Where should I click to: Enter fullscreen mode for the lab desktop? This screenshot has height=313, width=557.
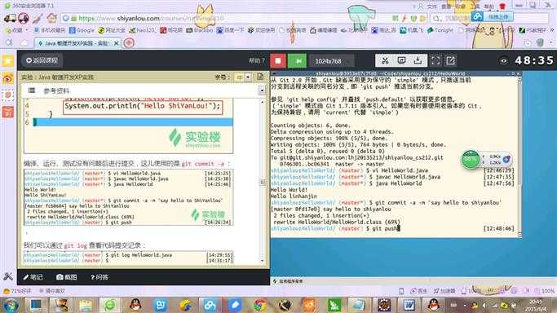[x=435, y=60]
